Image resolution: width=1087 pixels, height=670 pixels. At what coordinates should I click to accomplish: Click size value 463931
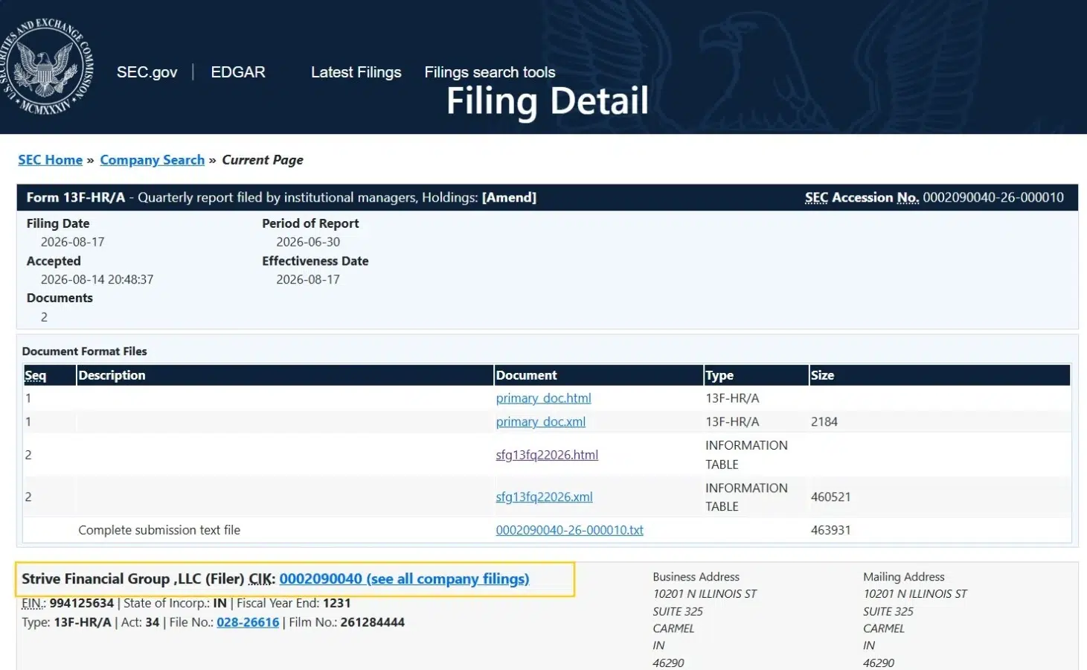(x=830, y=530)
